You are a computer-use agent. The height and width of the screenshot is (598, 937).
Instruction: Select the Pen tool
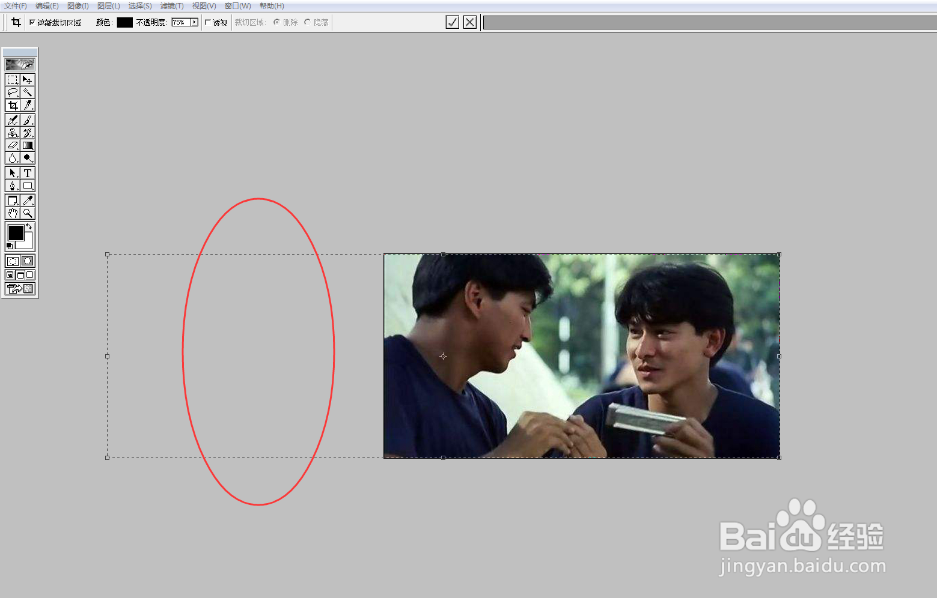tap(13, 186)
